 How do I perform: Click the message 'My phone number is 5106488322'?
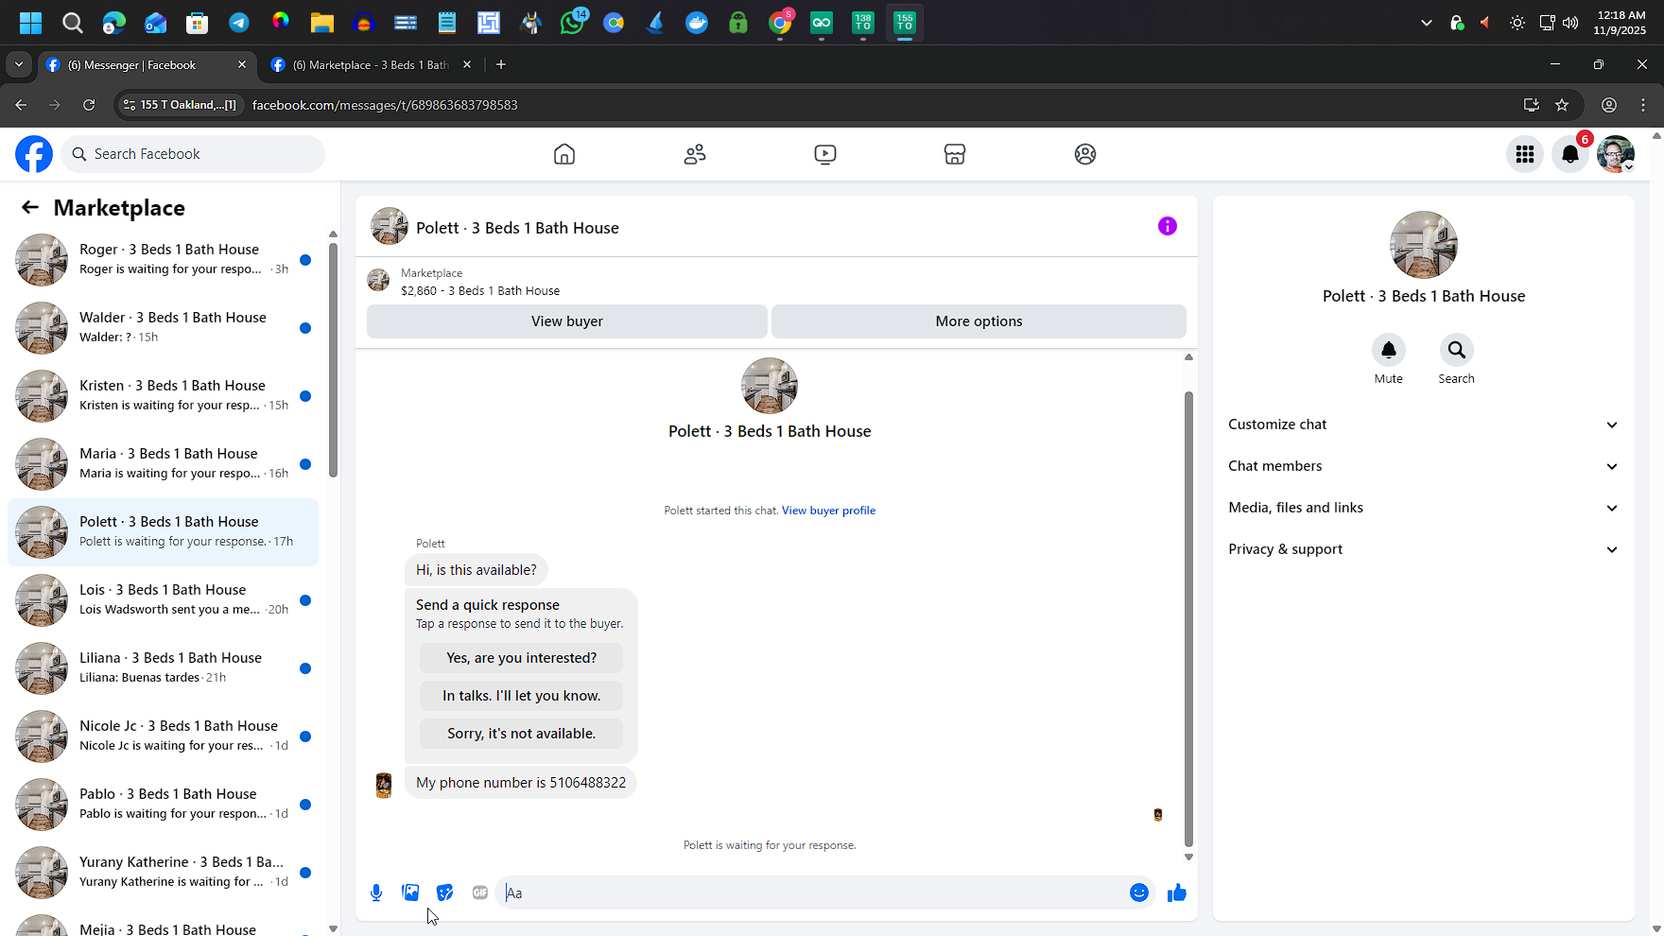click(521, 783)
